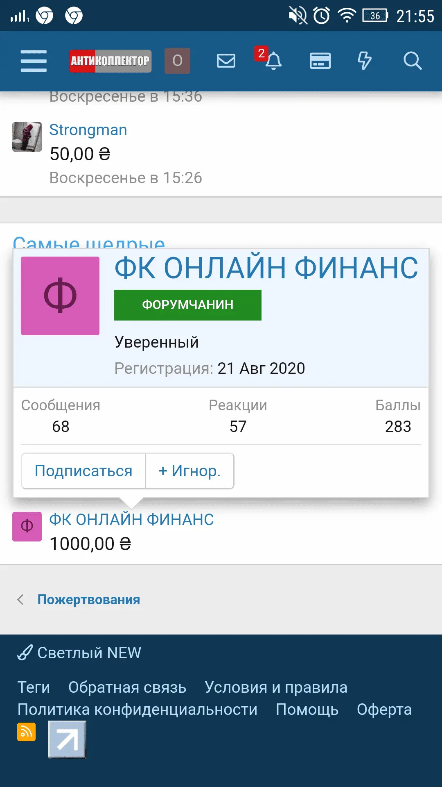Open the credit card donations icon
442x787 pixels.
click(x=320, y=61)
